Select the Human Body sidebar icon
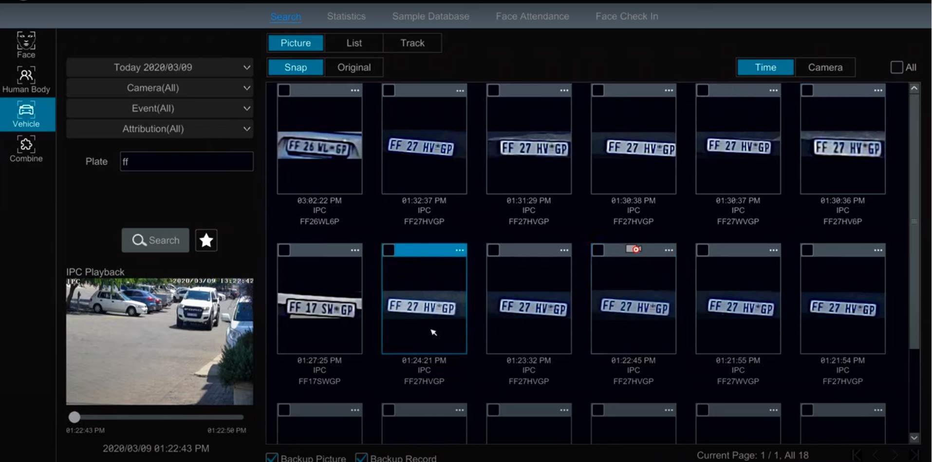This screenshot has width=932, height=462. click(26, 79)
